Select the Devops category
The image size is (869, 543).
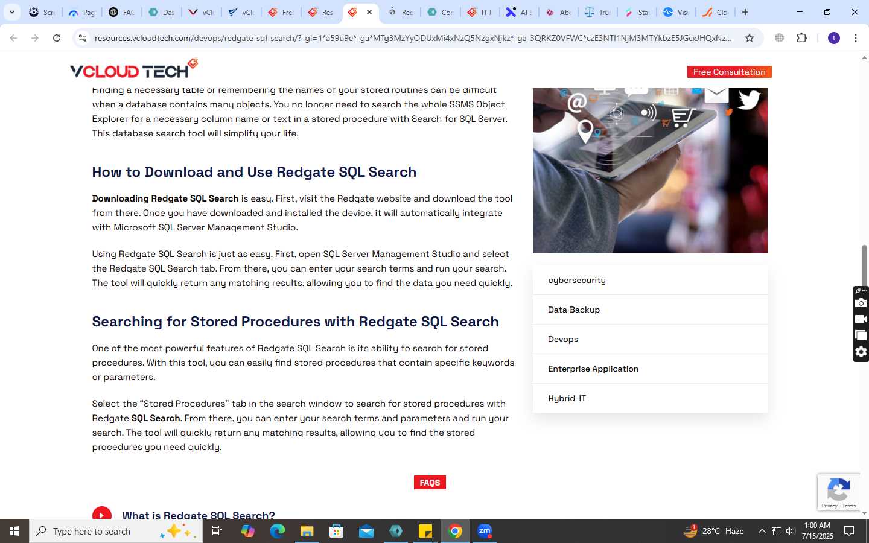tap(650, 339)
